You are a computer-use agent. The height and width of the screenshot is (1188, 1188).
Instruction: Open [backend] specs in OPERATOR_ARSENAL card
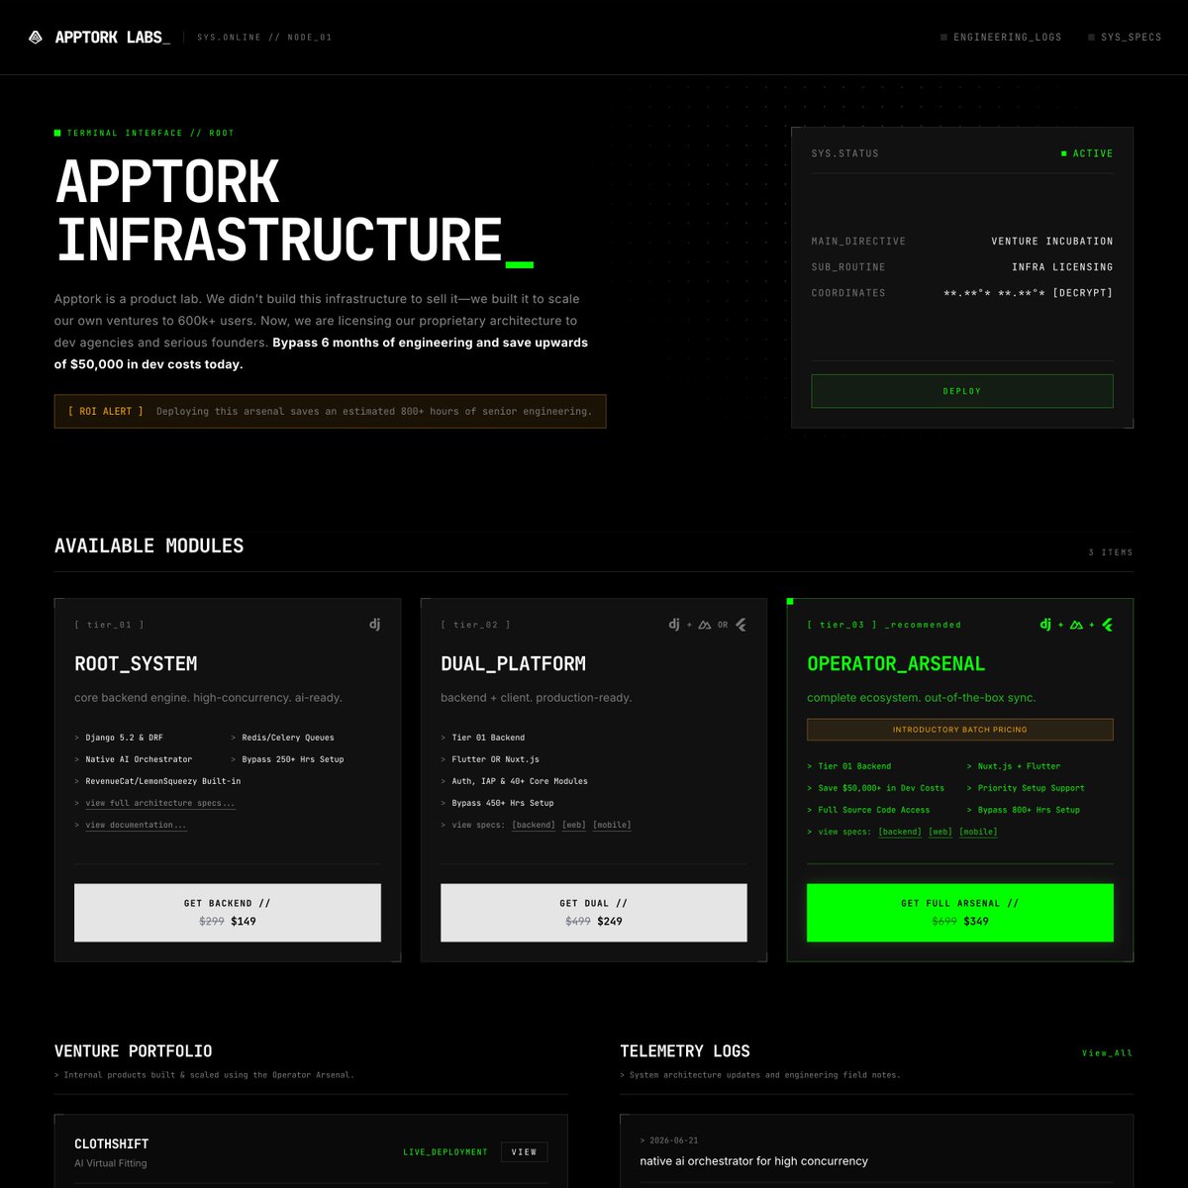(900, 832)
